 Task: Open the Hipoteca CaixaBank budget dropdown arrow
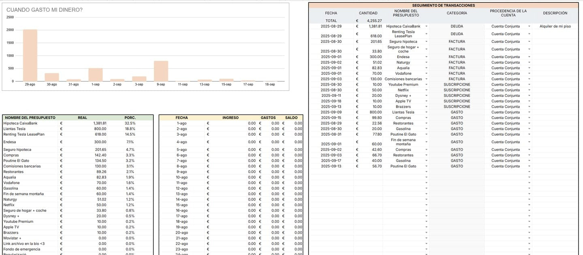pyautogui.click(x=426, y=26)
